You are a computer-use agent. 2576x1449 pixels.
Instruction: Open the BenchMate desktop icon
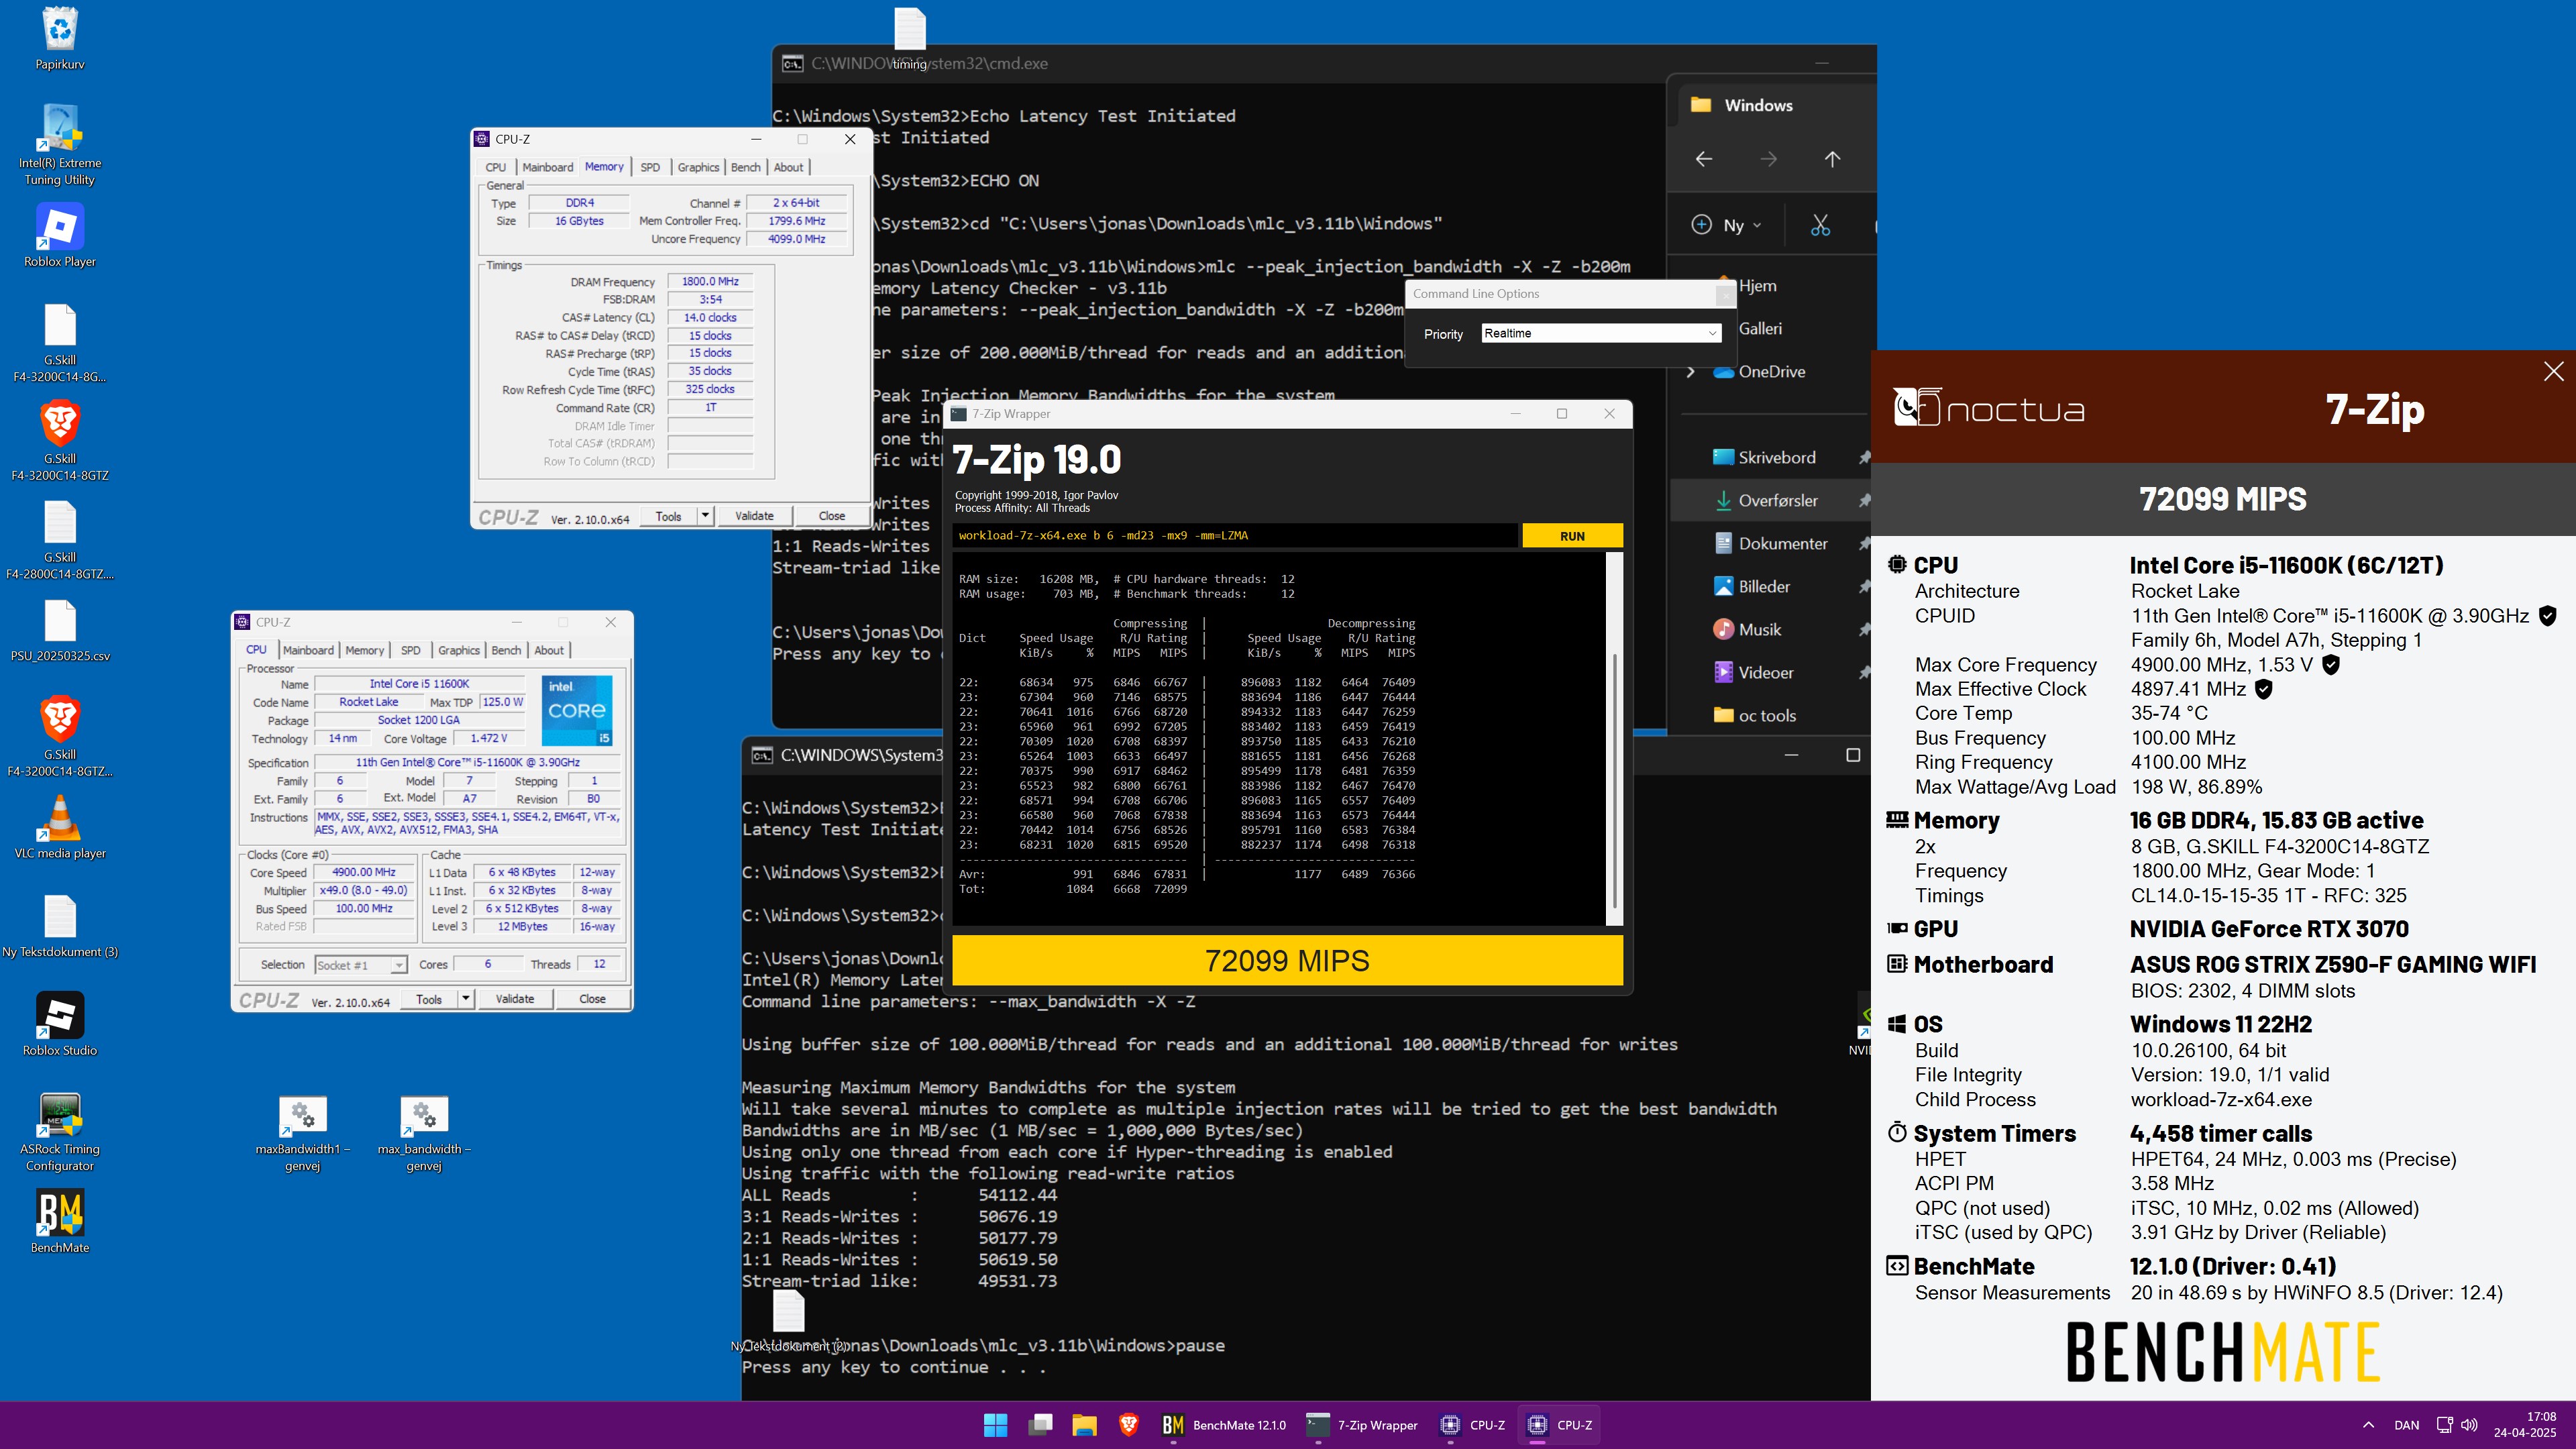pyautogui.click(x=60, y=1221)
